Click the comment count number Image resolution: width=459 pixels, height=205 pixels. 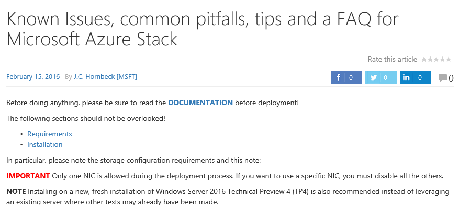[451, 78]
